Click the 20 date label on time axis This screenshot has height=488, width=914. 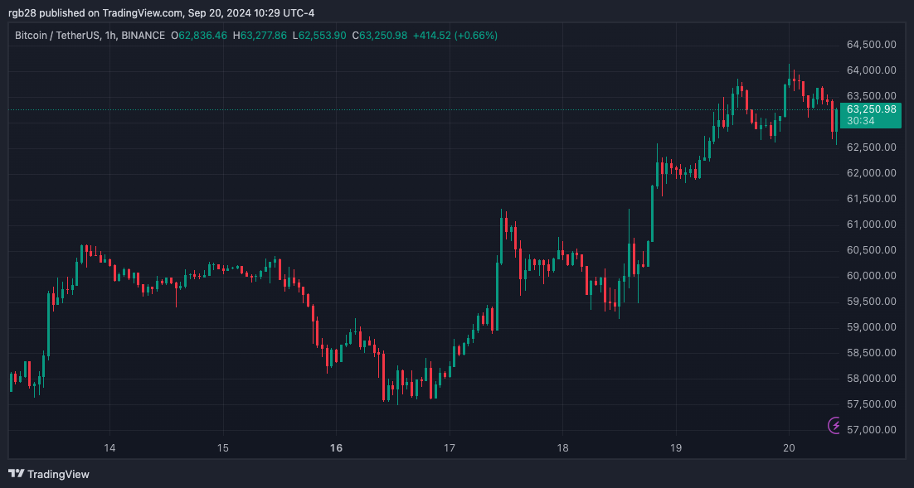click(787, 447)
